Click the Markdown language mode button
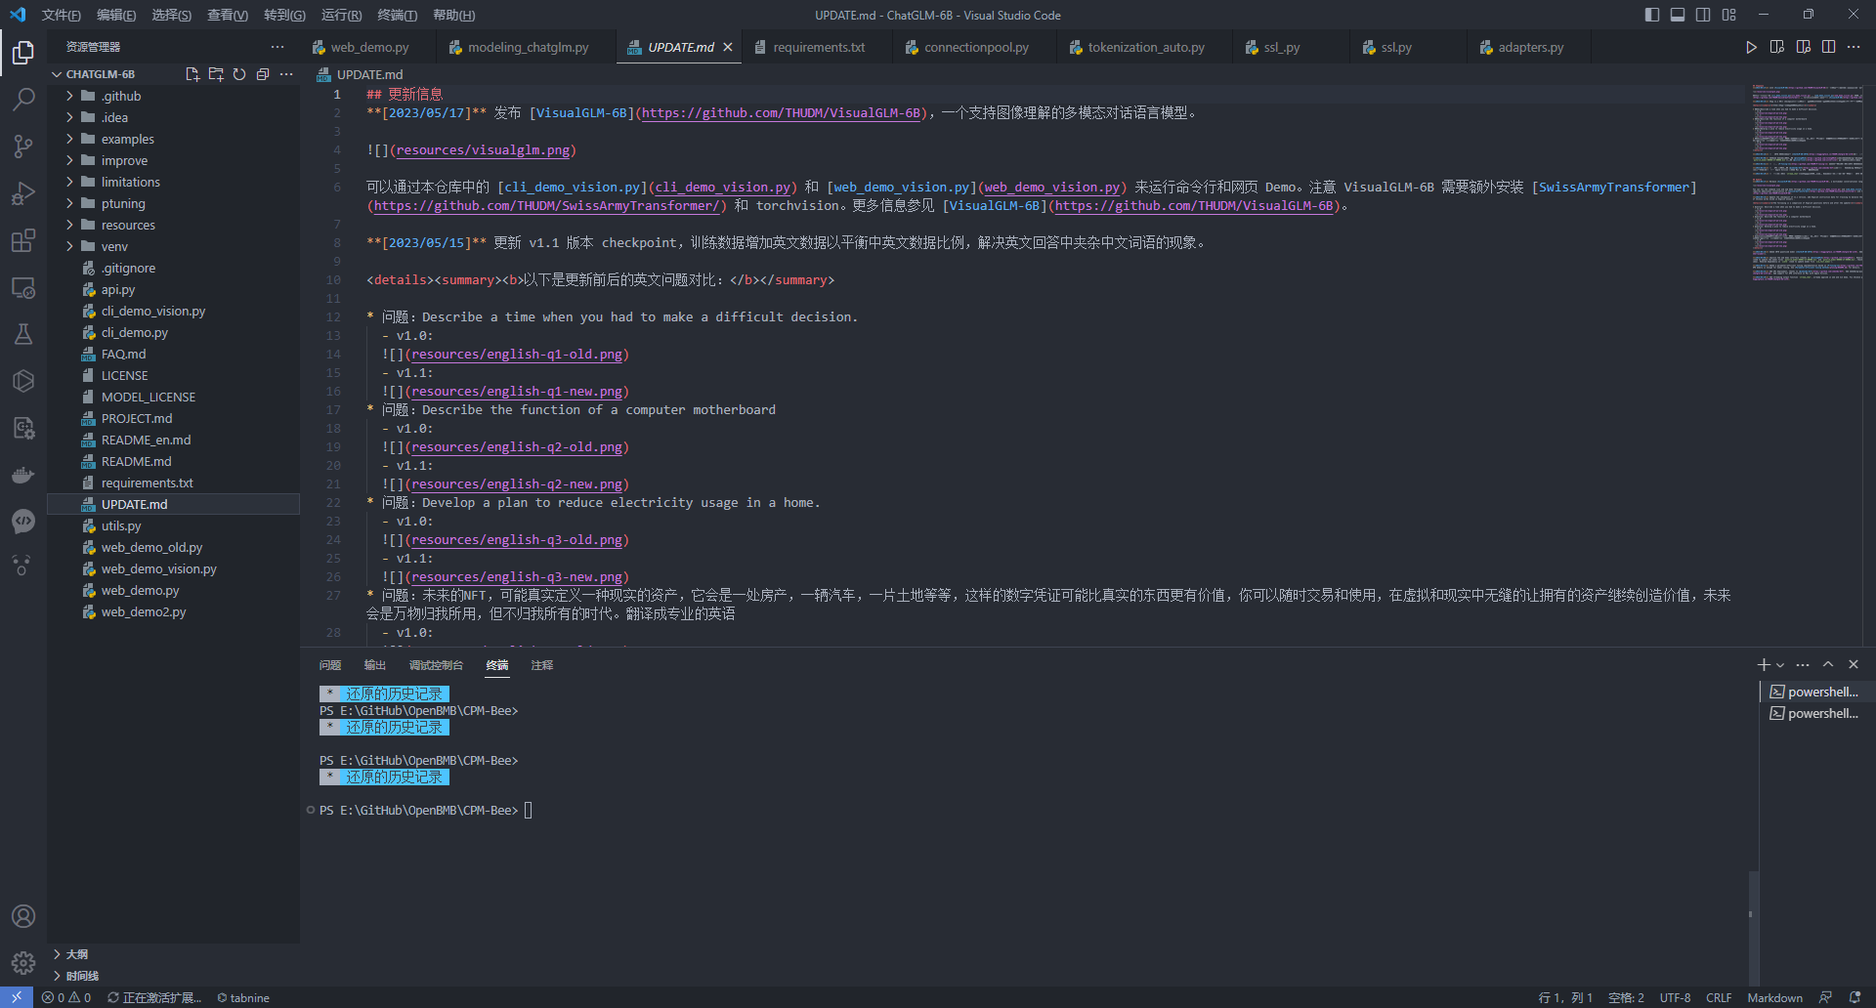The image size is (1876, 1008). tap(1774, 997)
